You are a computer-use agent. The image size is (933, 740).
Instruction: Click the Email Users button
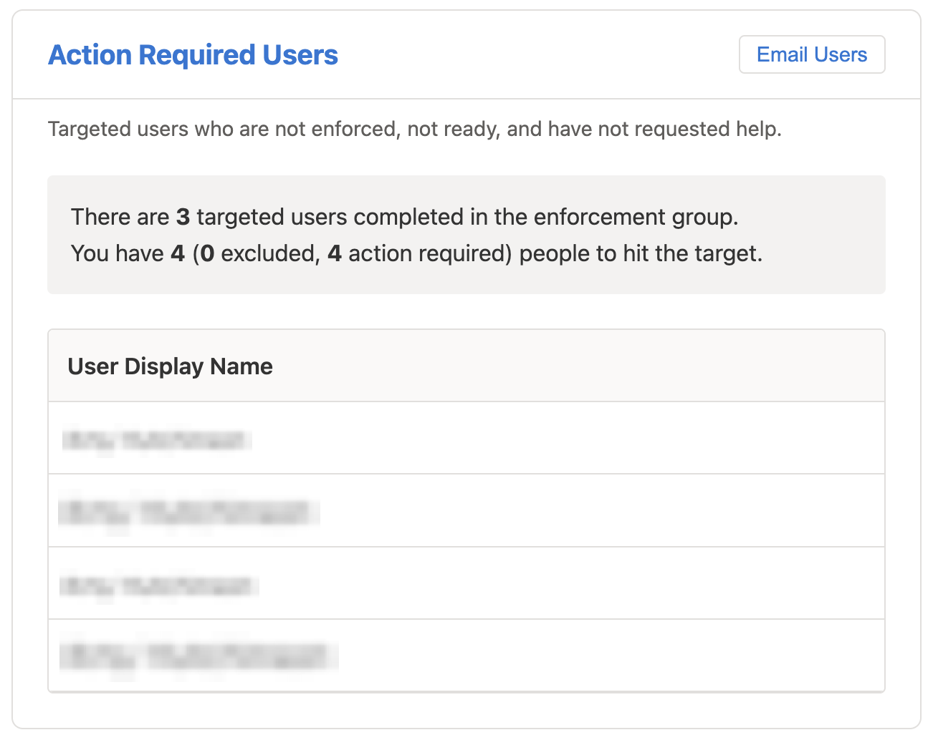click(x=811, y=54)
